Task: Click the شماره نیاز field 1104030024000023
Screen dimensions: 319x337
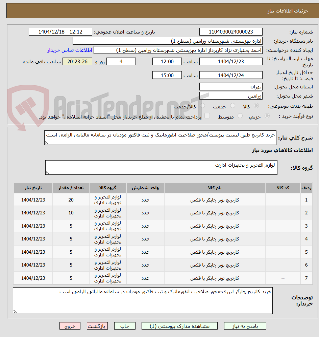Action: 231,32
